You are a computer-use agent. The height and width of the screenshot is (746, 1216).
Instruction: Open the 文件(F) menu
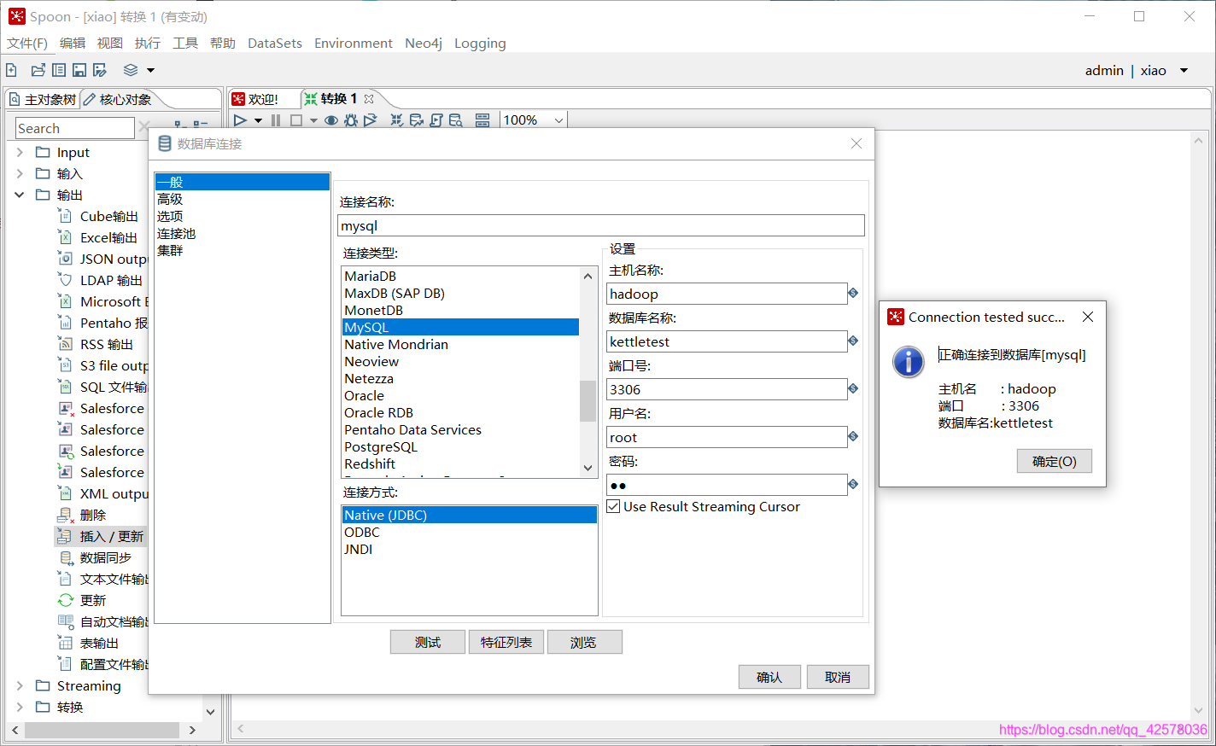(x=27, y=43)
